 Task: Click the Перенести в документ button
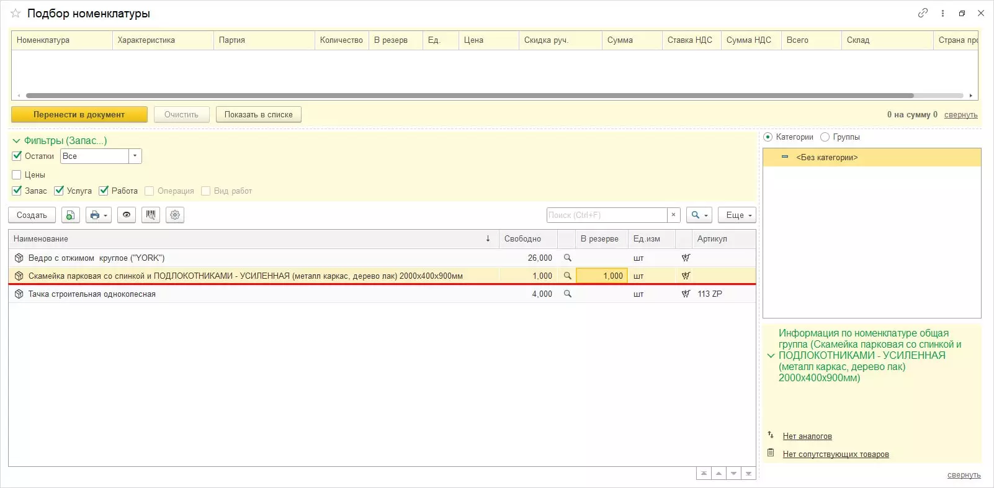[79, 114]
